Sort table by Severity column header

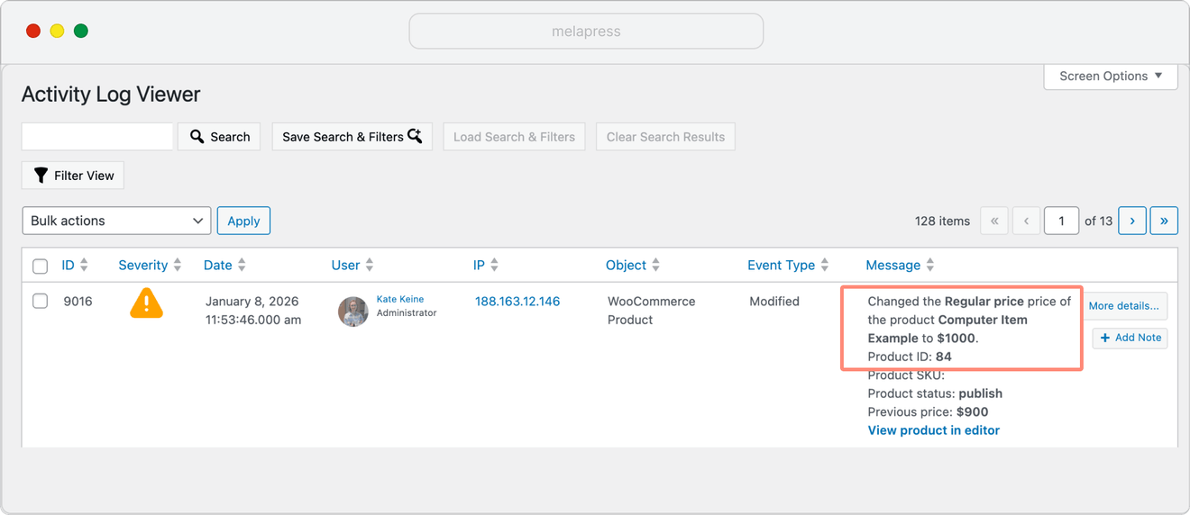pyautogui.click(x=142, y=265)
